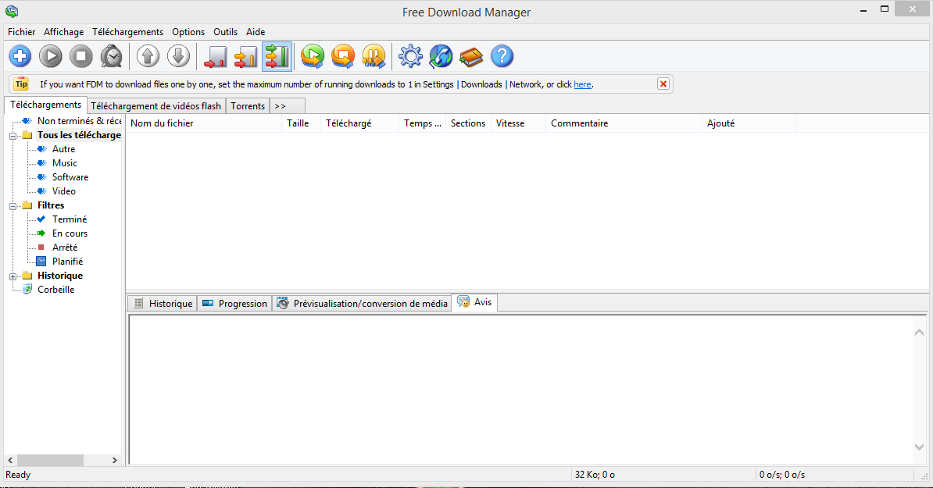Select the Music category
The image size is (933, 488).
tap(65, 163)
